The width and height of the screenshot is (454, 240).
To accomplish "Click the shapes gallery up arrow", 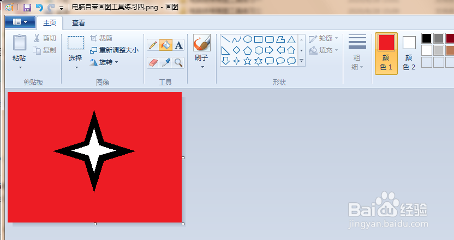I will pos(301,39).
